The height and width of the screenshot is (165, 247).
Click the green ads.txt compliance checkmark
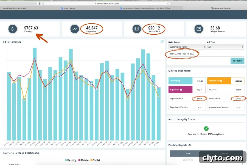click(x=206, y=128)
